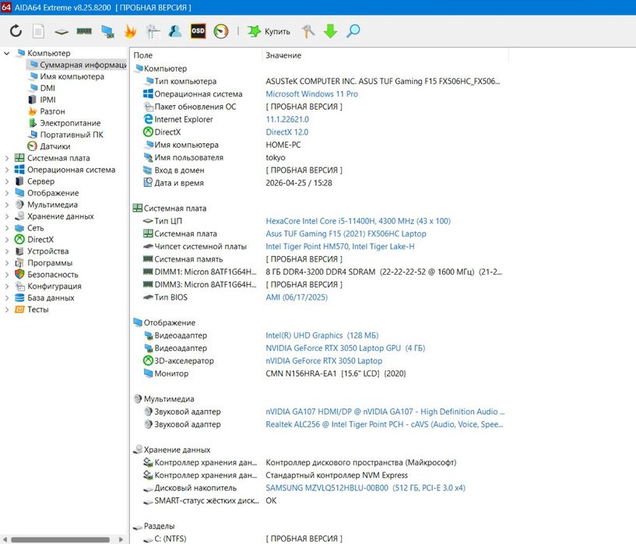Expand the Системная плата tree node
The width and height of the screenshot is (636, 544).
click(x=7, y=158)
